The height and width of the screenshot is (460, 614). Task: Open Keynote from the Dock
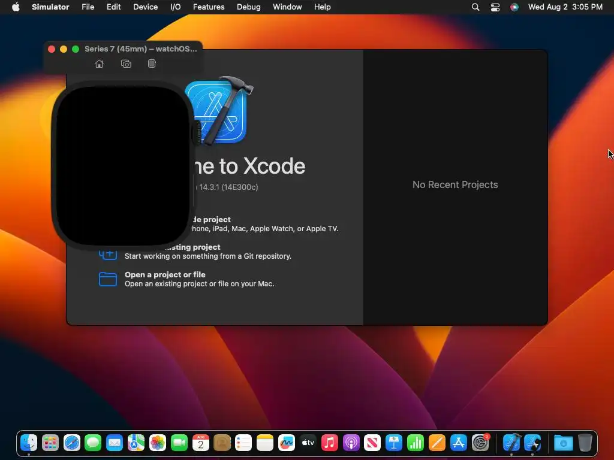pos(393,443)
